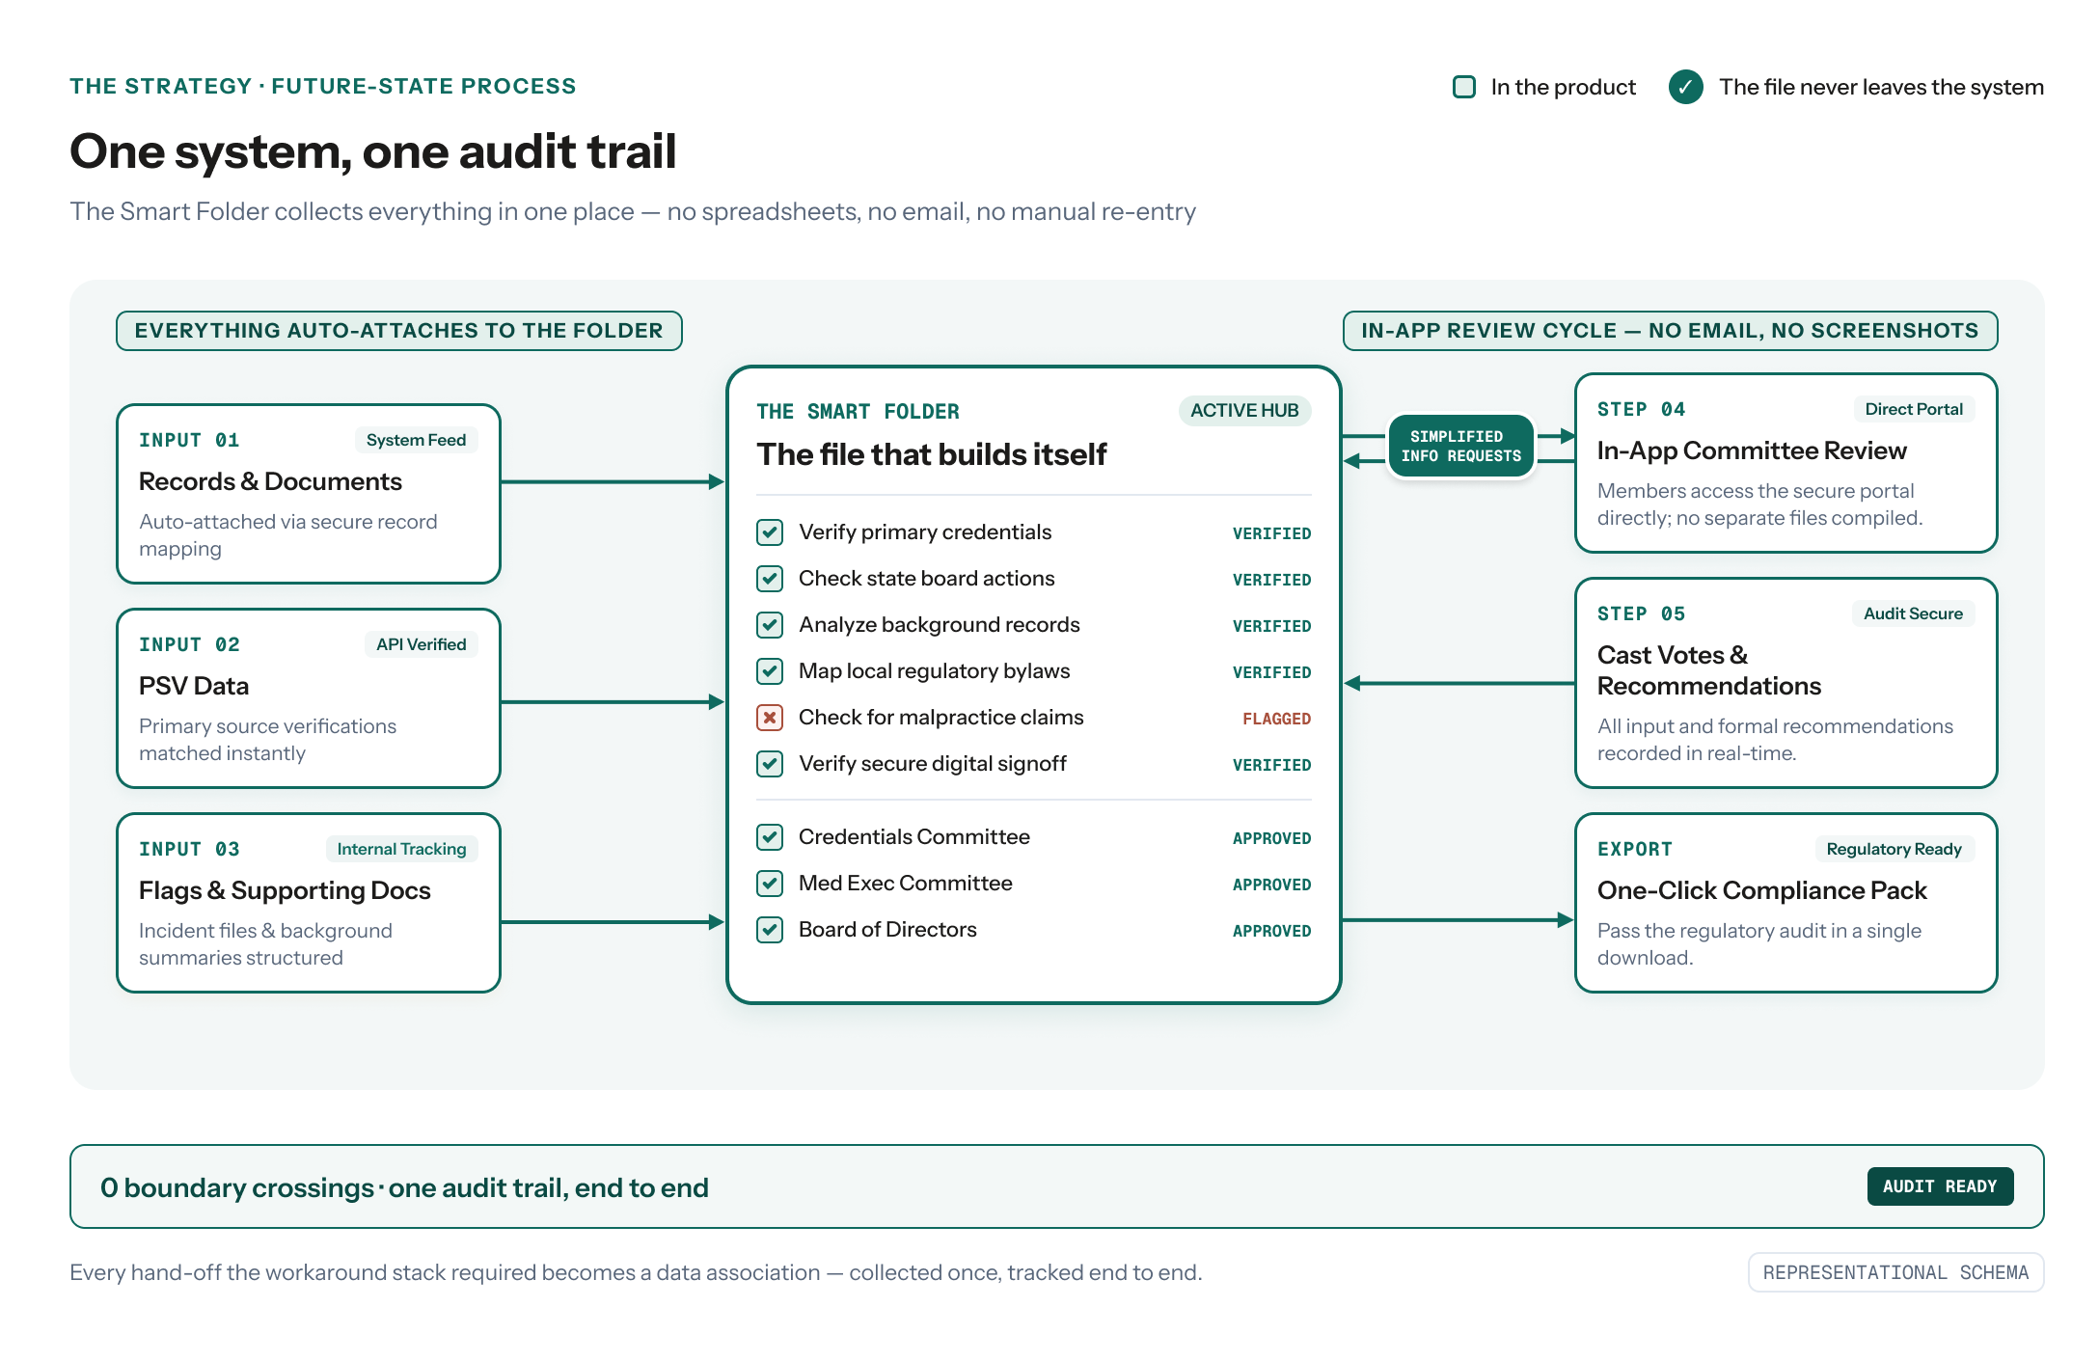
Task: Click VERIFIED status for primary credentials
Action: pyautogui.click(x=1271, y=533)
